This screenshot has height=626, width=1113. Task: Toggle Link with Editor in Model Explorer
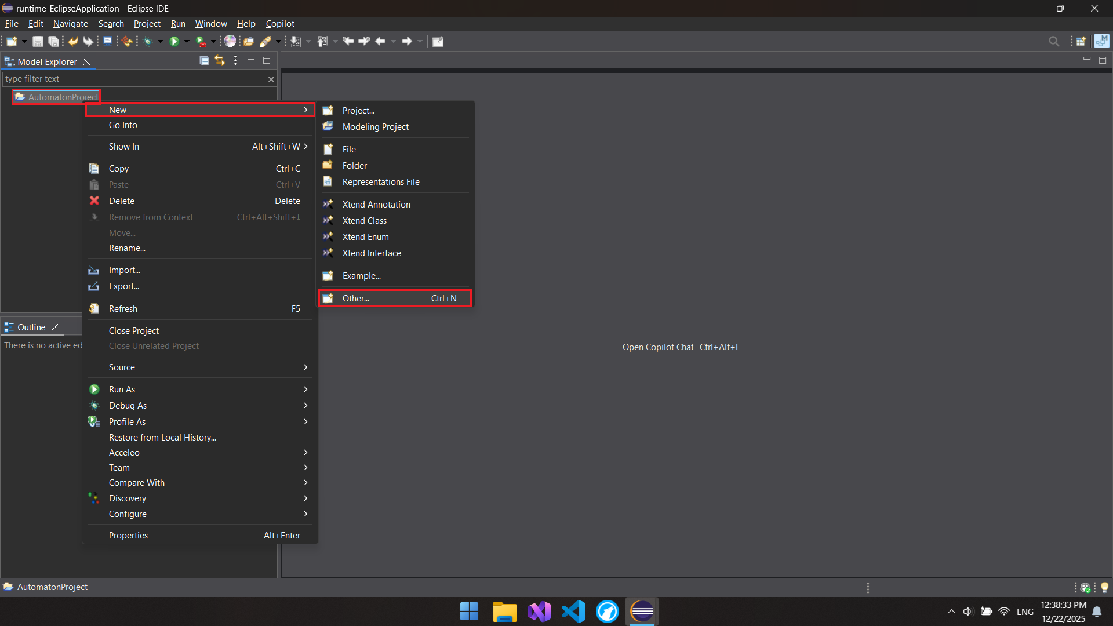[x=220, y=60]
